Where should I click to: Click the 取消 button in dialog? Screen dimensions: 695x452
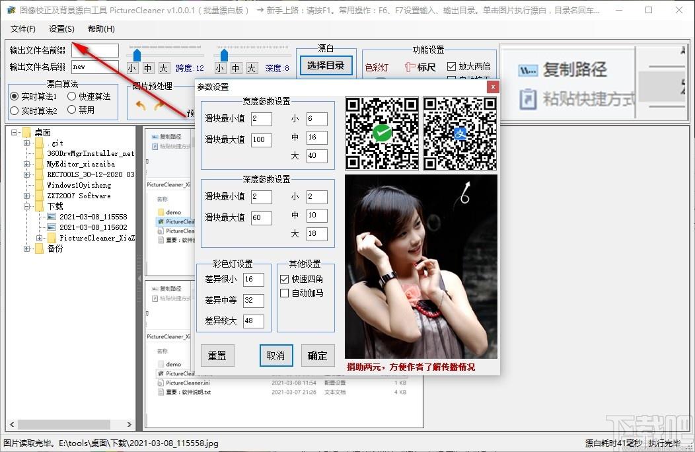point(276,356)
